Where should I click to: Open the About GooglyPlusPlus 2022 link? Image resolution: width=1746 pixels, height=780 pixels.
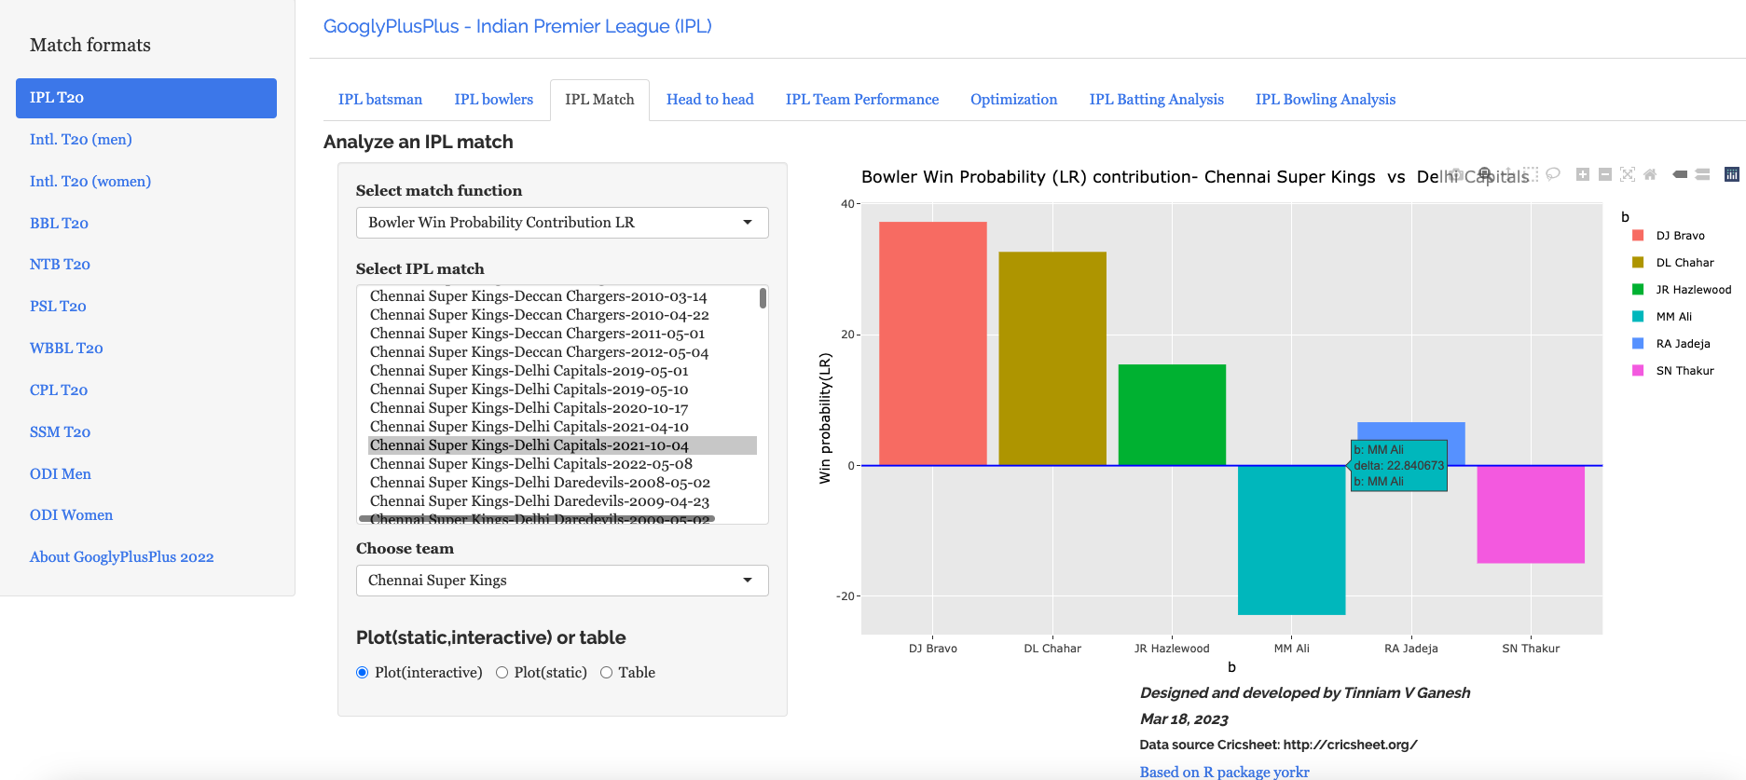[x=121, y=557]
